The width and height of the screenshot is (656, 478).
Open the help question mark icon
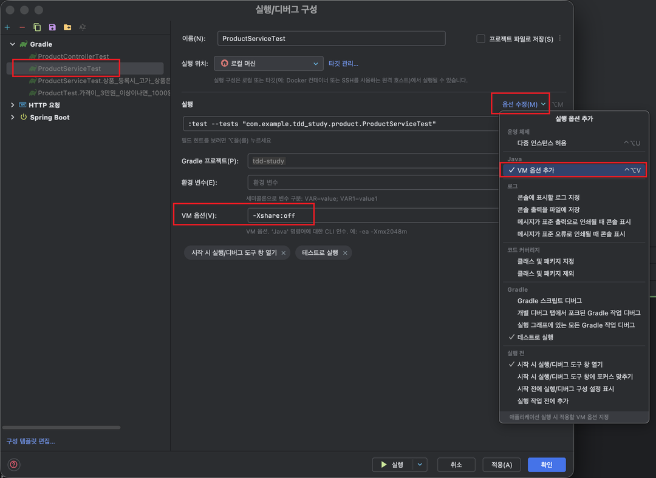pyautogui.click(x=13, y=464)
